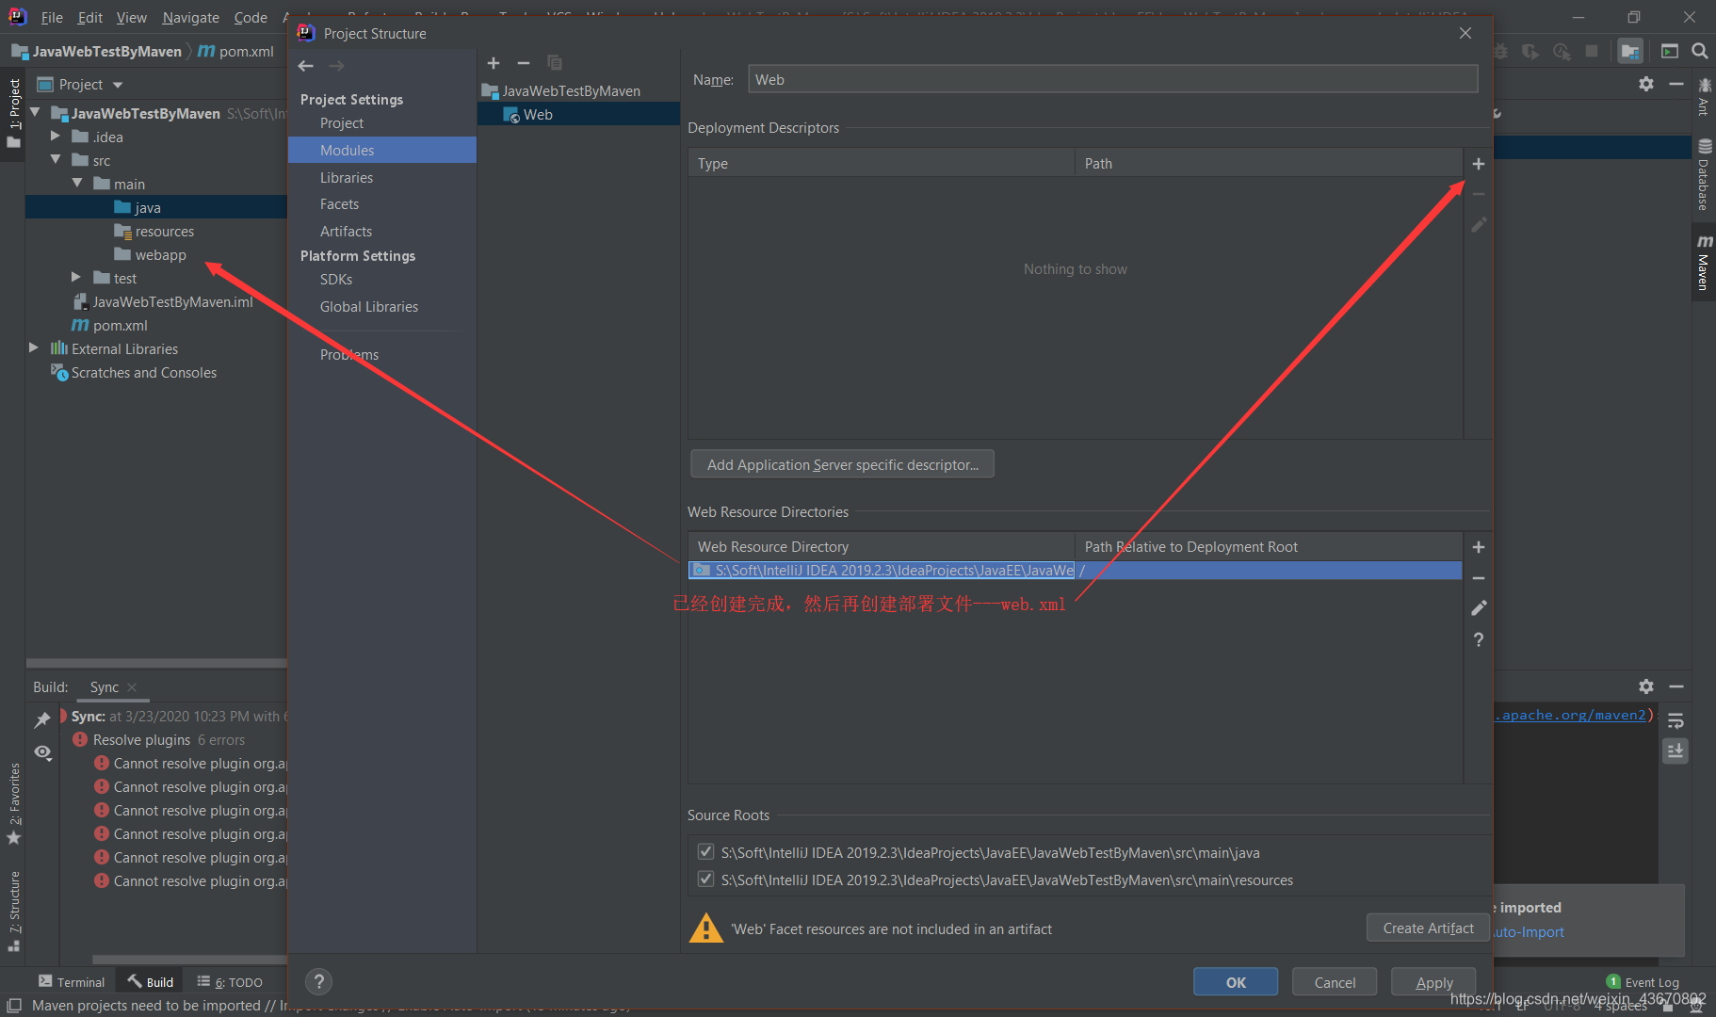Open build view eye filter options

pyautogui.click(x=42, y=752)
